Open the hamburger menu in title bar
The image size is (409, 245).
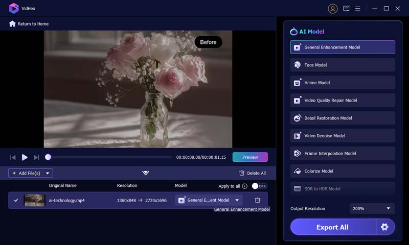pos(357,9)
